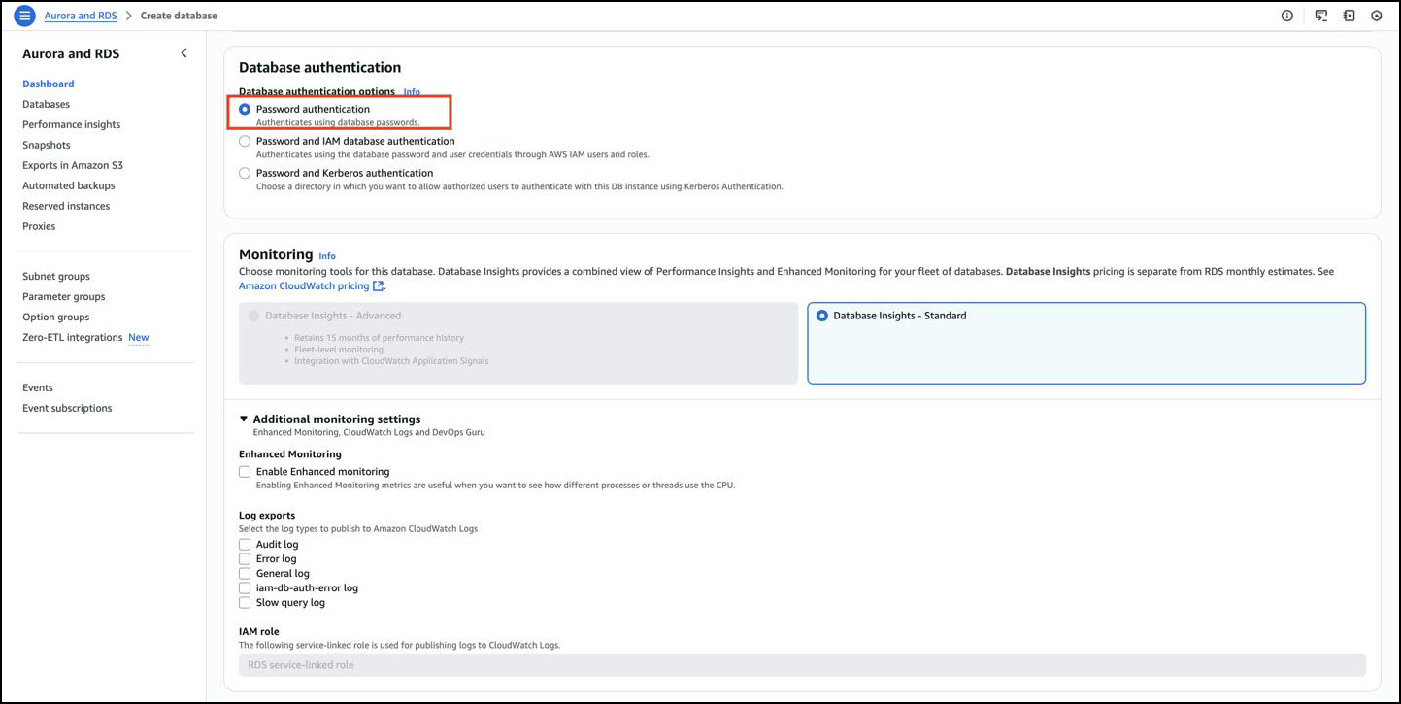This screenshot has width=1401, height=704.
Task: Open Parameter groups from side navigation
Action: click(63, 297)
